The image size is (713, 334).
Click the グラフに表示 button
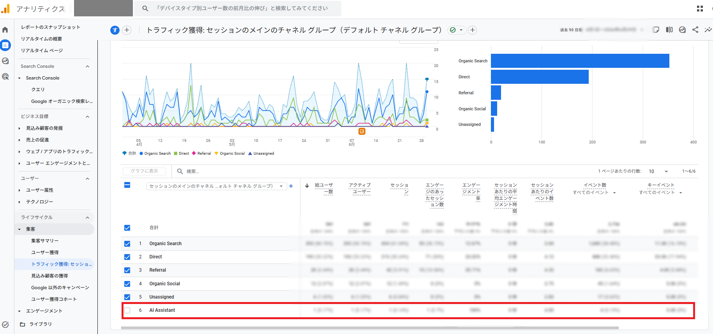click(x=144, y=171)
